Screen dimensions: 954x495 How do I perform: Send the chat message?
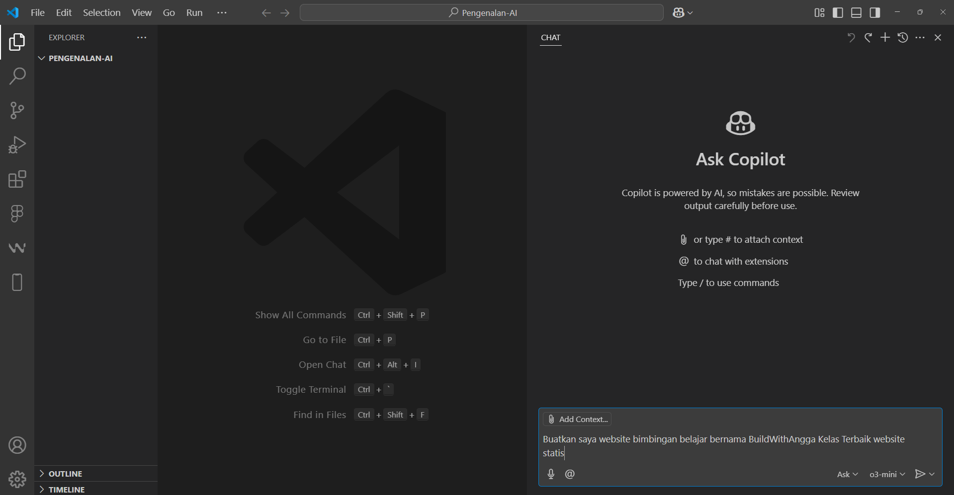pos(920,474)
